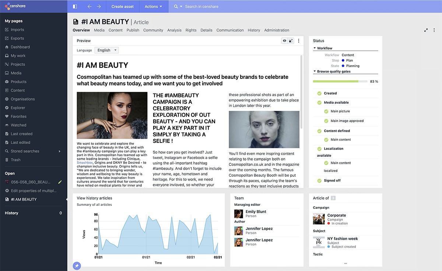Expand the Stored searches submenu arrow

pos(60,151)
